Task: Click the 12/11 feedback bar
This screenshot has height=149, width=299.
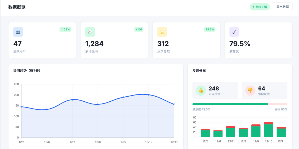Action: pos(281,132)
